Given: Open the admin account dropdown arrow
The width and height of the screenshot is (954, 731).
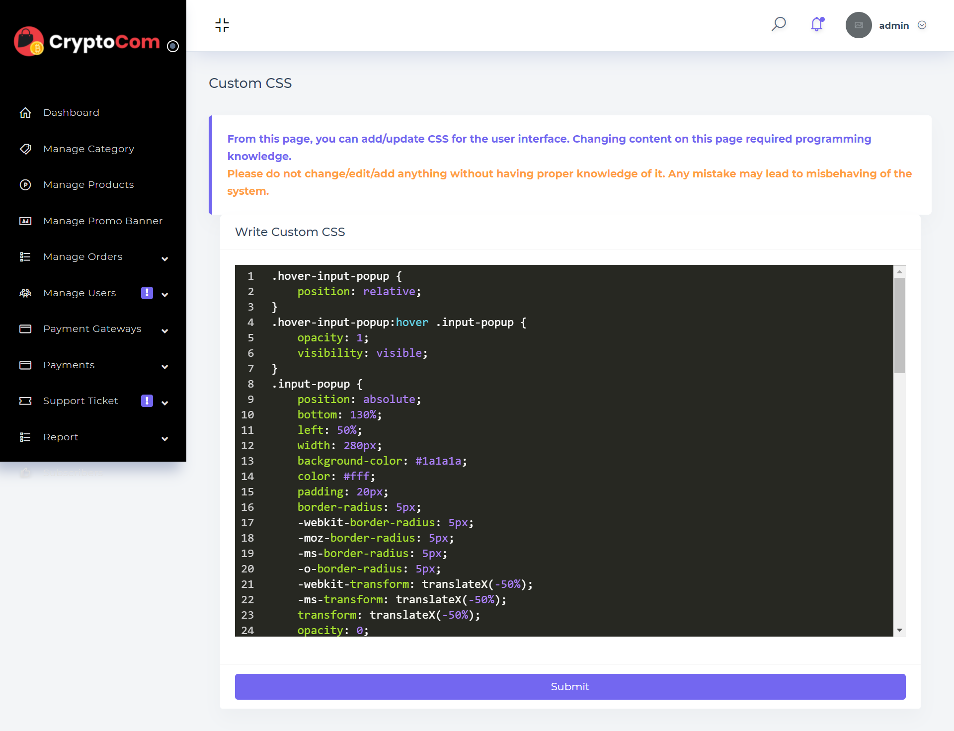Looking at the screenshot, I should [922, 25].
